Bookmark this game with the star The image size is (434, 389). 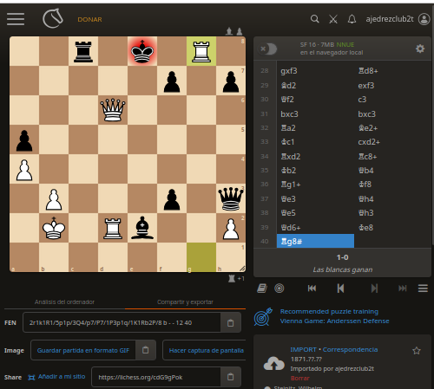point(417,351)
